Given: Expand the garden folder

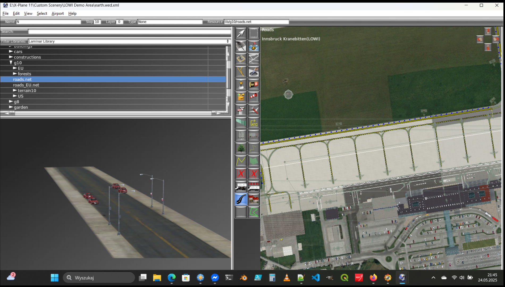Looking at the screenshot, I should pos(11,107).
